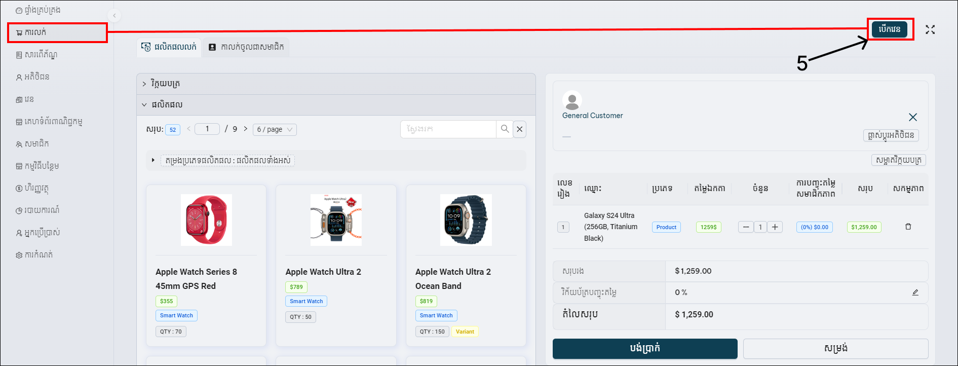This screenshot has height=366, width=958.
Task: Click the search magnifier icon
Action: tap(505, 129)
